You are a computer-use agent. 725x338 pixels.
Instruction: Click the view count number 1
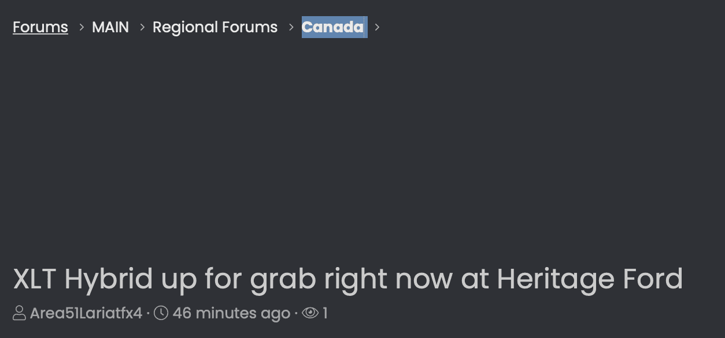click(x=325, y=313)
